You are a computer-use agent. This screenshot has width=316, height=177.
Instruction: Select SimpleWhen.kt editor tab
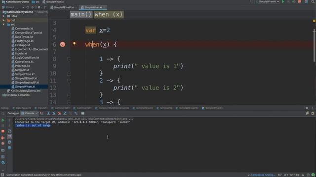click(93, 7)
